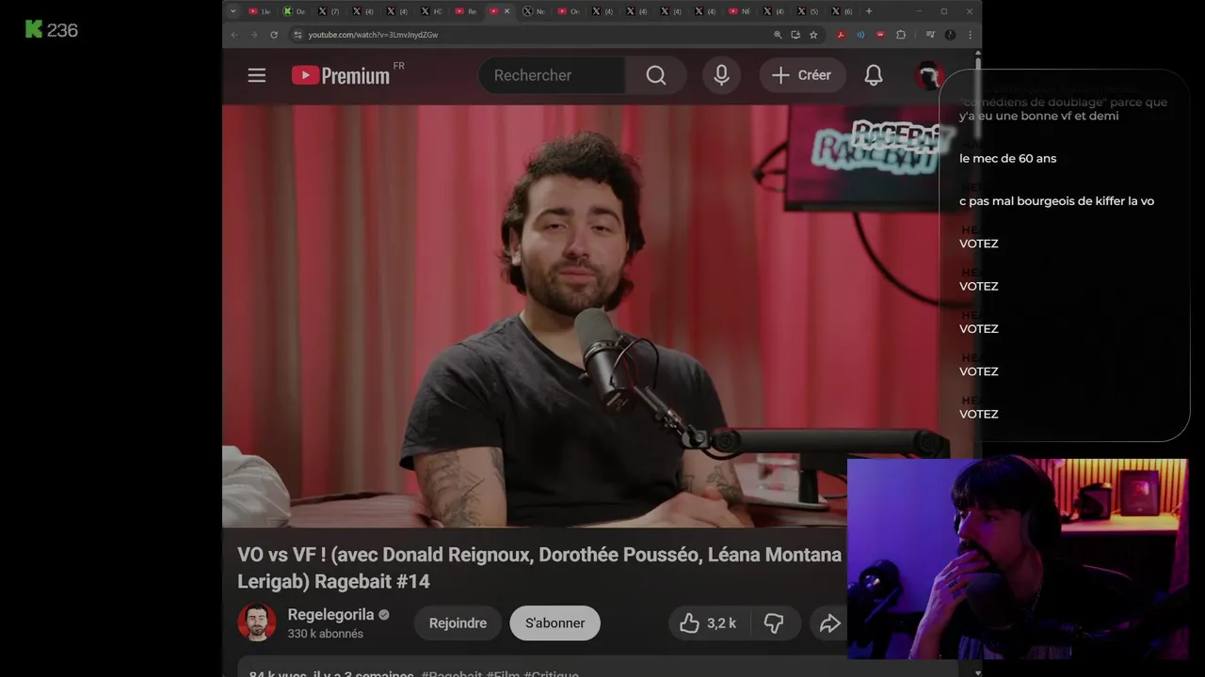Click '330 k abonnés' subscriber count
Image resolution: width=1205 pixels, height=677 pixels.
click(326, 634)
